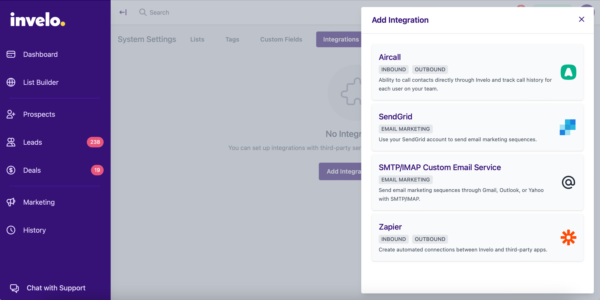Click the Aircall description text
The height and width of the screenshot is (300, 600).
tap(465, 84)
